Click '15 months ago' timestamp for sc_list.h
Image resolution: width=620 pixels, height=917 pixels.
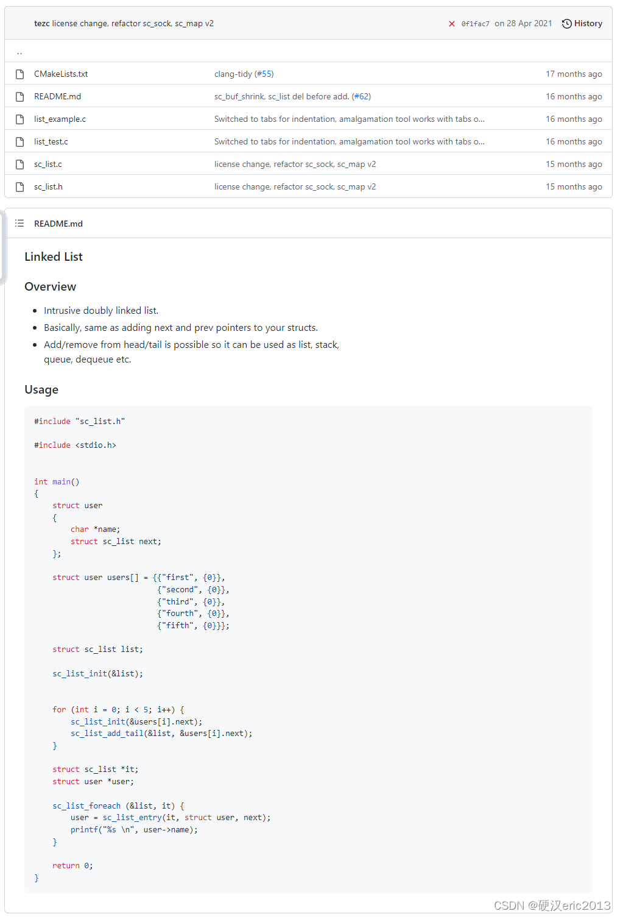(574, 186)
